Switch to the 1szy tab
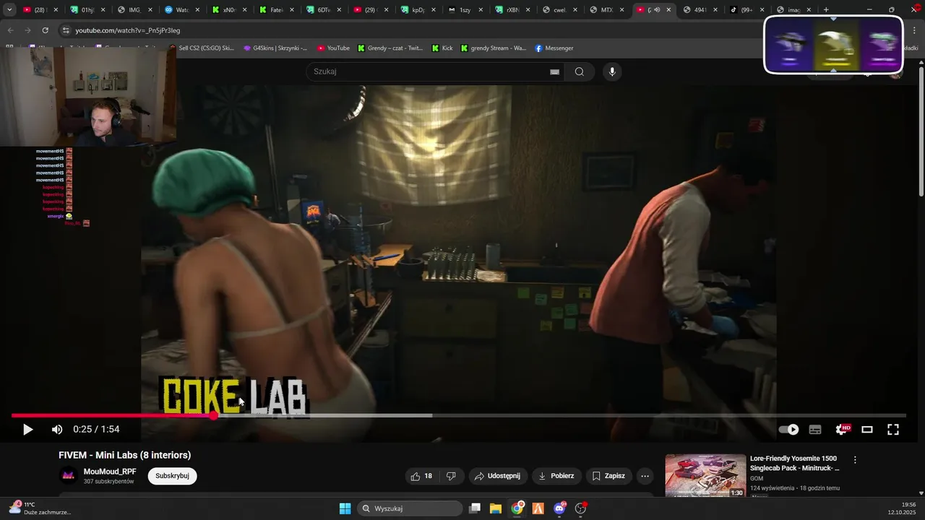This screenshot has height=520, width=925. (465, 10)
